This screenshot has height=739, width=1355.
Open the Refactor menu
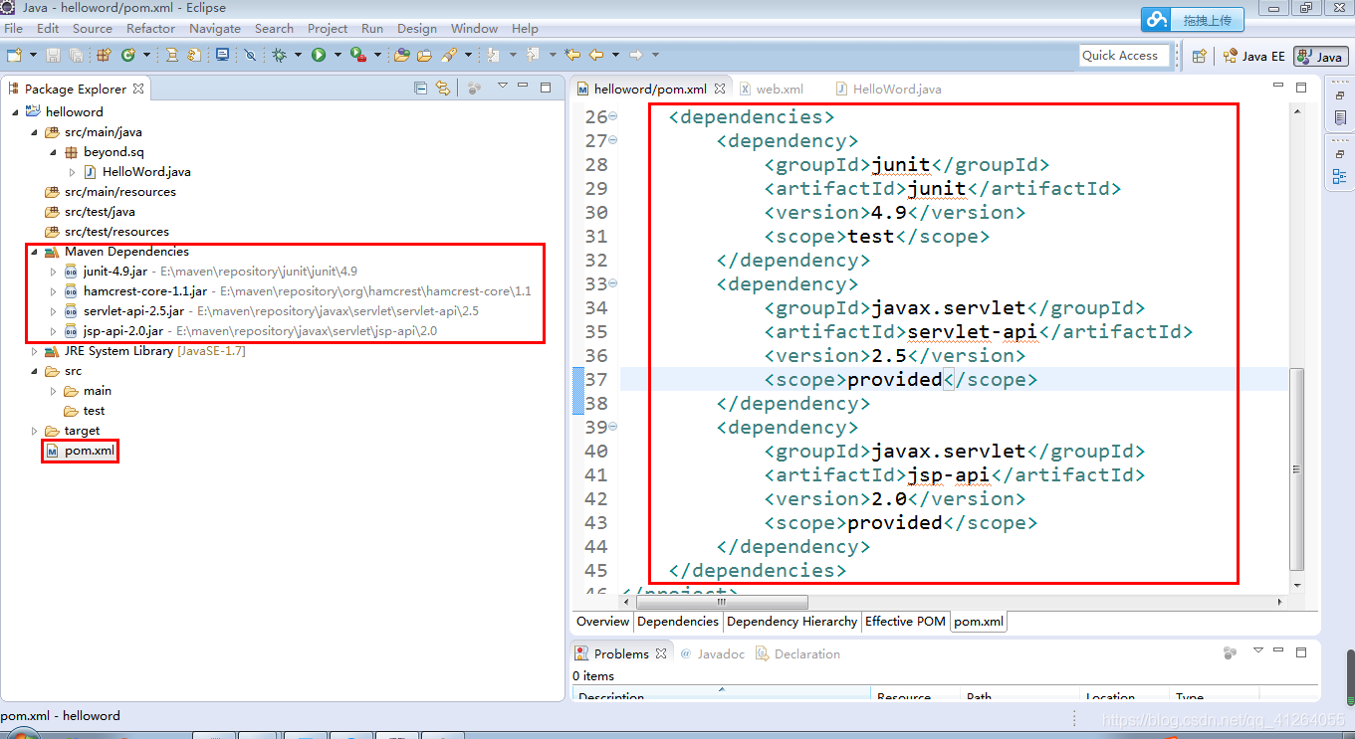click(x=150, y=28)
